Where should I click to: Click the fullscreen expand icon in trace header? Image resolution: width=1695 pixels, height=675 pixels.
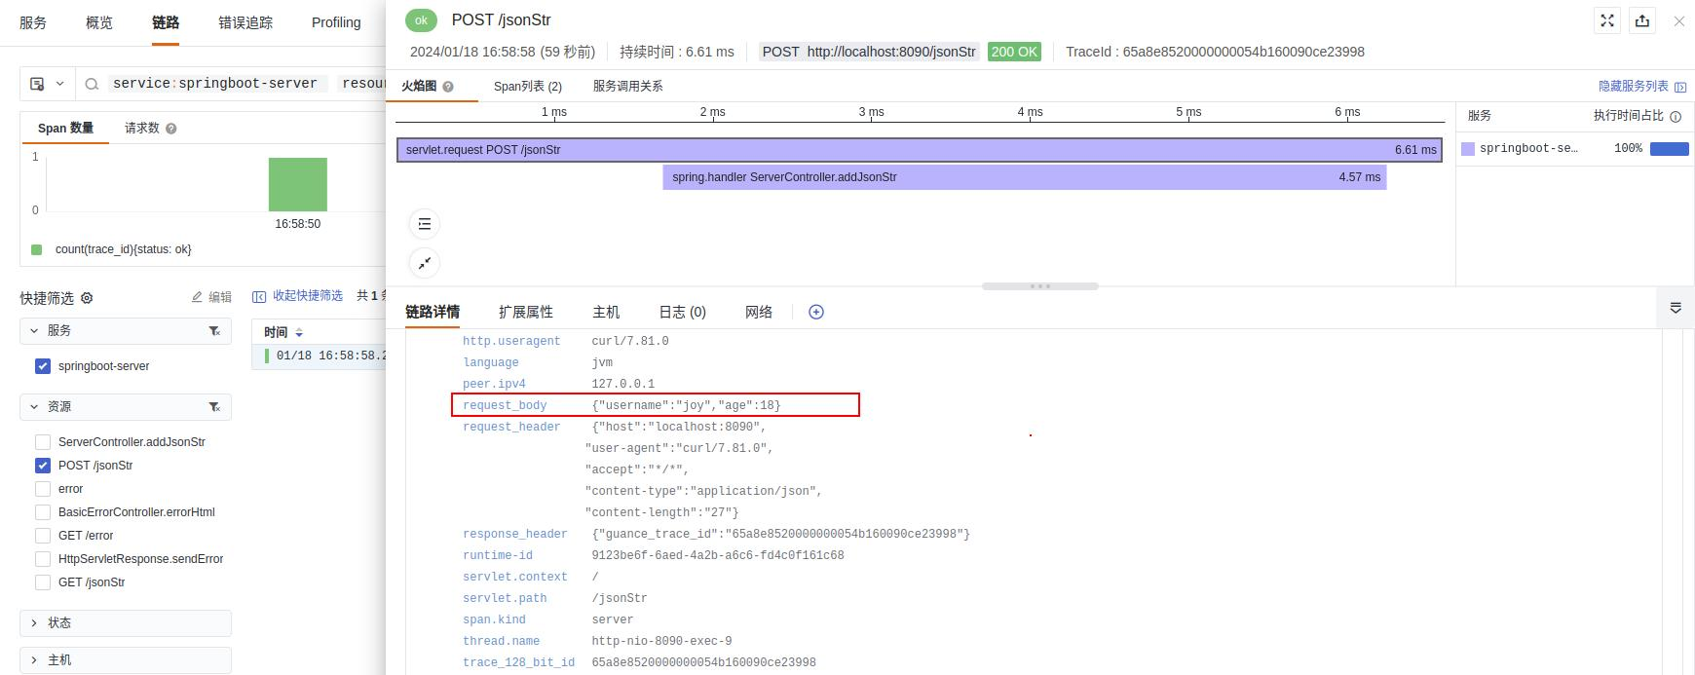1607,20
